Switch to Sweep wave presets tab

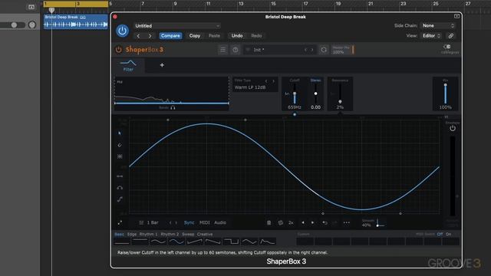click(188, 234)
